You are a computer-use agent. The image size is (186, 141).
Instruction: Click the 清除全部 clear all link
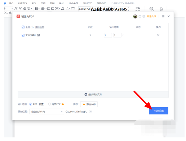click(x=40, y=27)
